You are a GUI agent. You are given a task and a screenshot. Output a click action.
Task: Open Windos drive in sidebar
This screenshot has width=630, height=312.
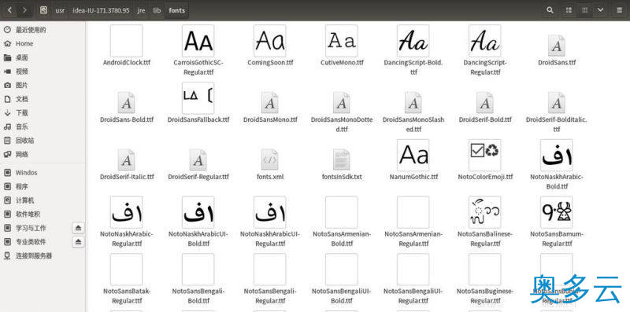(43, 172)
